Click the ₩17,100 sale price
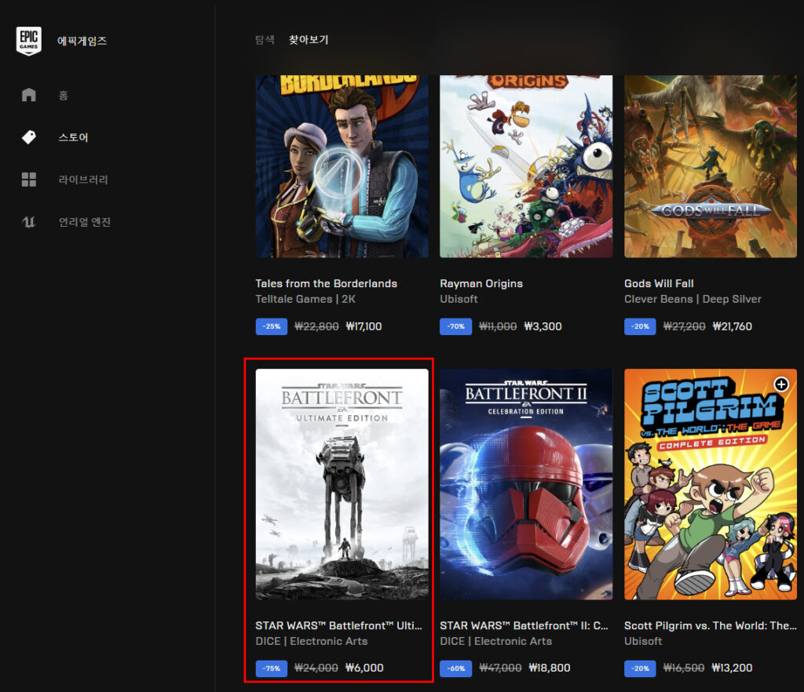Image resolution: width=804 pixels, height=692 pixels. tap(364, 326)
